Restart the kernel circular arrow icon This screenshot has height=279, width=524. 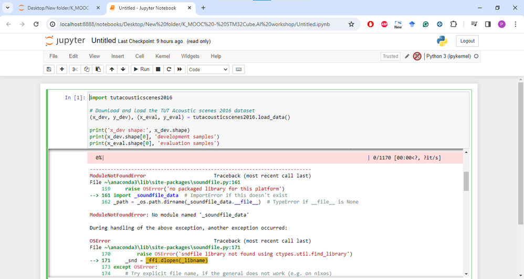tap(169, 69)
